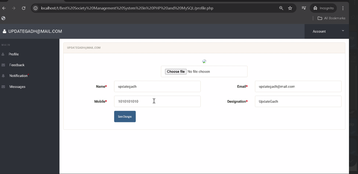Click the profile picture thumbnail

point(204,61)
